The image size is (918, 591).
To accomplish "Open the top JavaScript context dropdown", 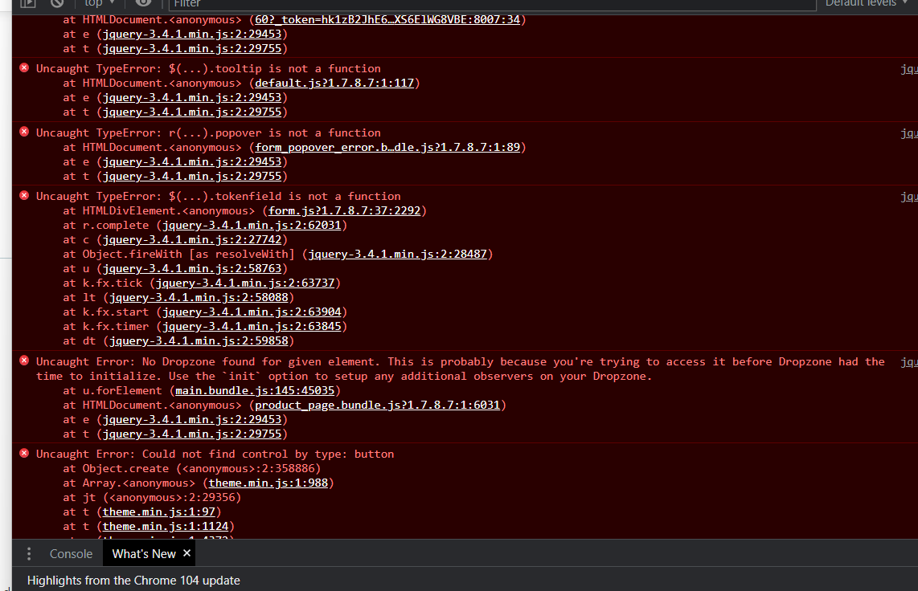I will (x=99, y=3).
